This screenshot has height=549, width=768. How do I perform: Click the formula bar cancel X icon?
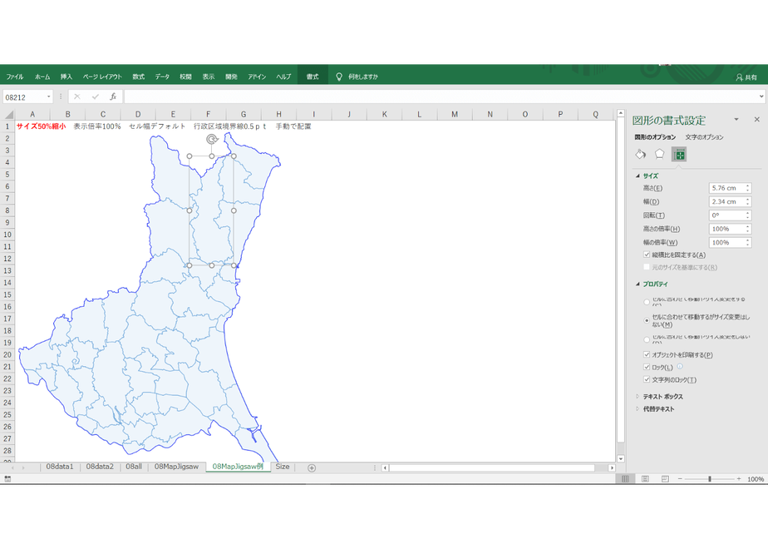[77, 96]
